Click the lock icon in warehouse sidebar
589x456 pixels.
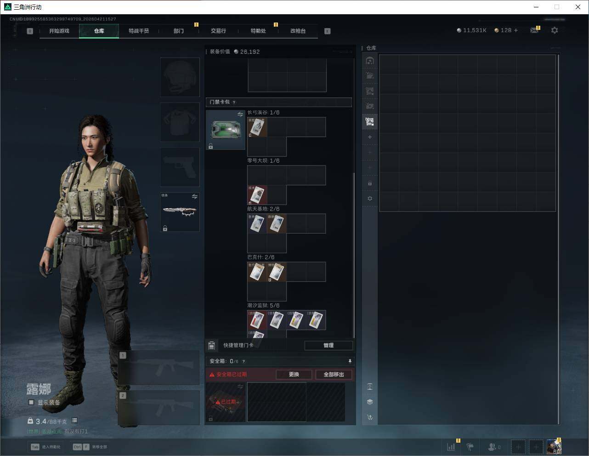[x=370, y=183]
